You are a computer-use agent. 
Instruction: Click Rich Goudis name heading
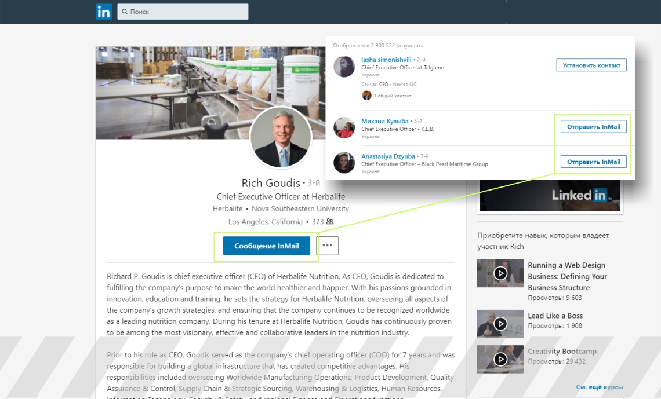point(271,183)
